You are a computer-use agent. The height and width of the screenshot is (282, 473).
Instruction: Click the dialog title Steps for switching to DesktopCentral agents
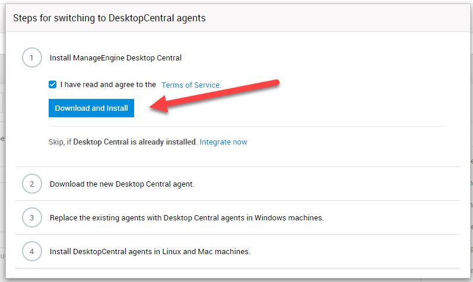[x=109, y=18]
